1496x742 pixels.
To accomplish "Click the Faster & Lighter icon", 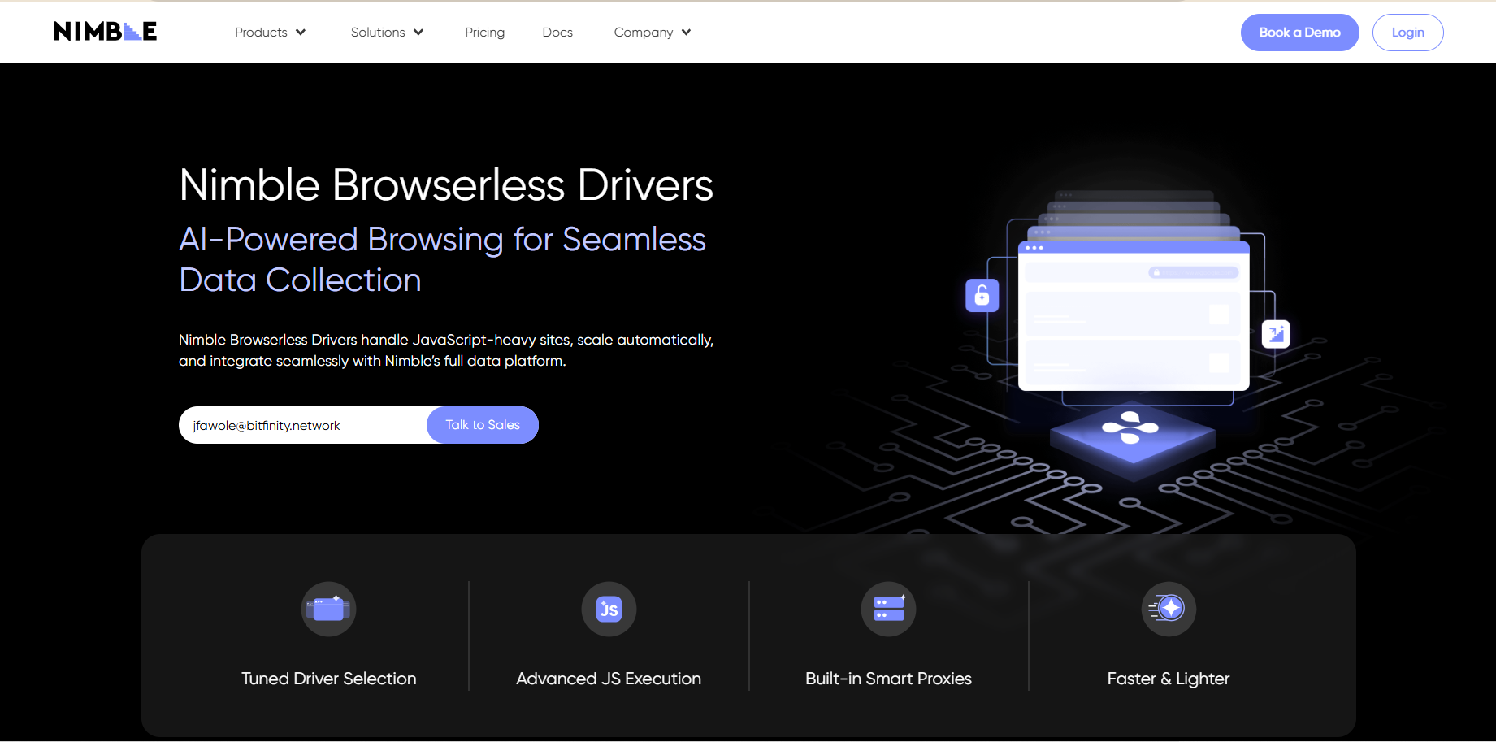I will [1169, 609].
